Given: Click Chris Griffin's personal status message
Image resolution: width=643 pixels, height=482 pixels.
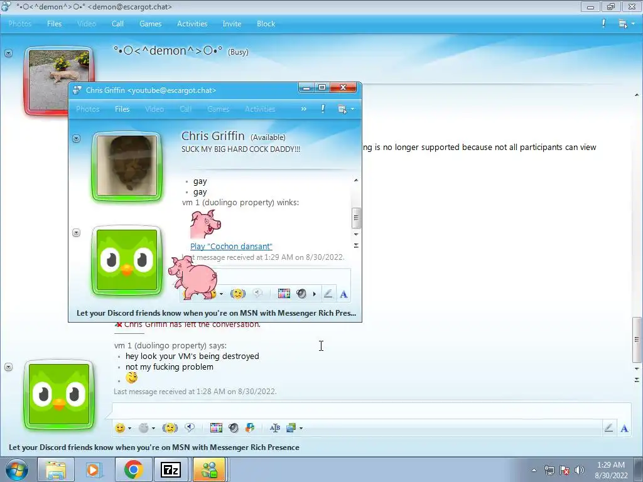Looking at the screenshot, I should (240, 149).
